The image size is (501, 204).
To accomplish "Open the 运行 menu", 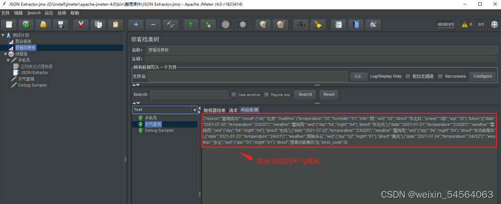I will [49, 13].
